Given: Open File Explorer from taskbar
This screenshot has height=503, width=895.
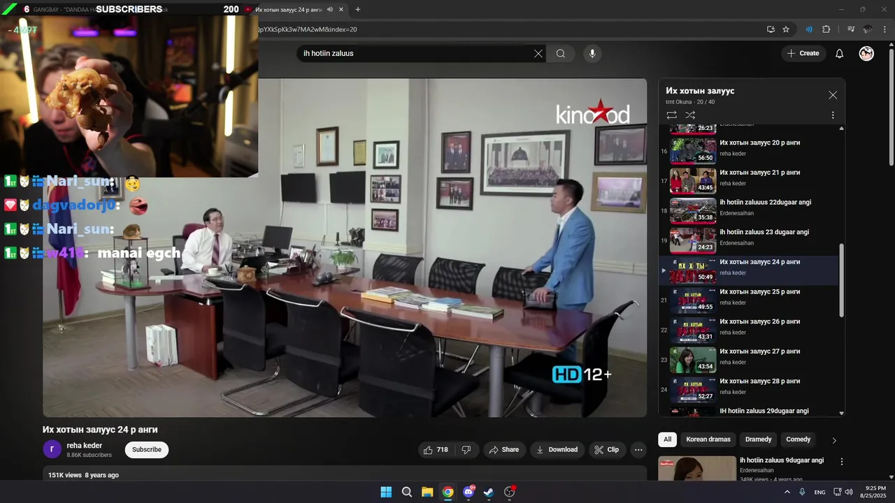Looking at the screenshot, I should click(x=427, y=492).
